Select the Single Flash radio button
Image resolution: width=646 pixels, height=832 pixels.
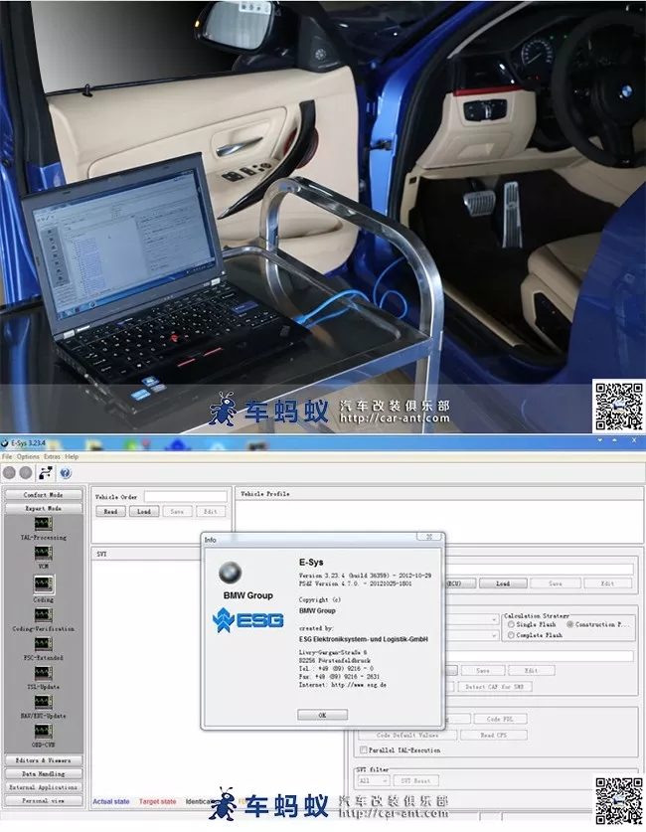(x=511, y=624)
